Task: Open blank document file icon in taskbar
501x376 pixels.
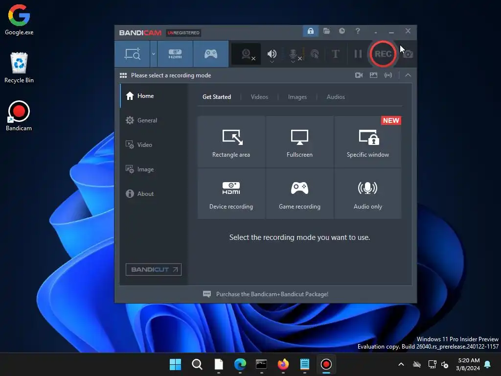Action: [x=219, y=364]
